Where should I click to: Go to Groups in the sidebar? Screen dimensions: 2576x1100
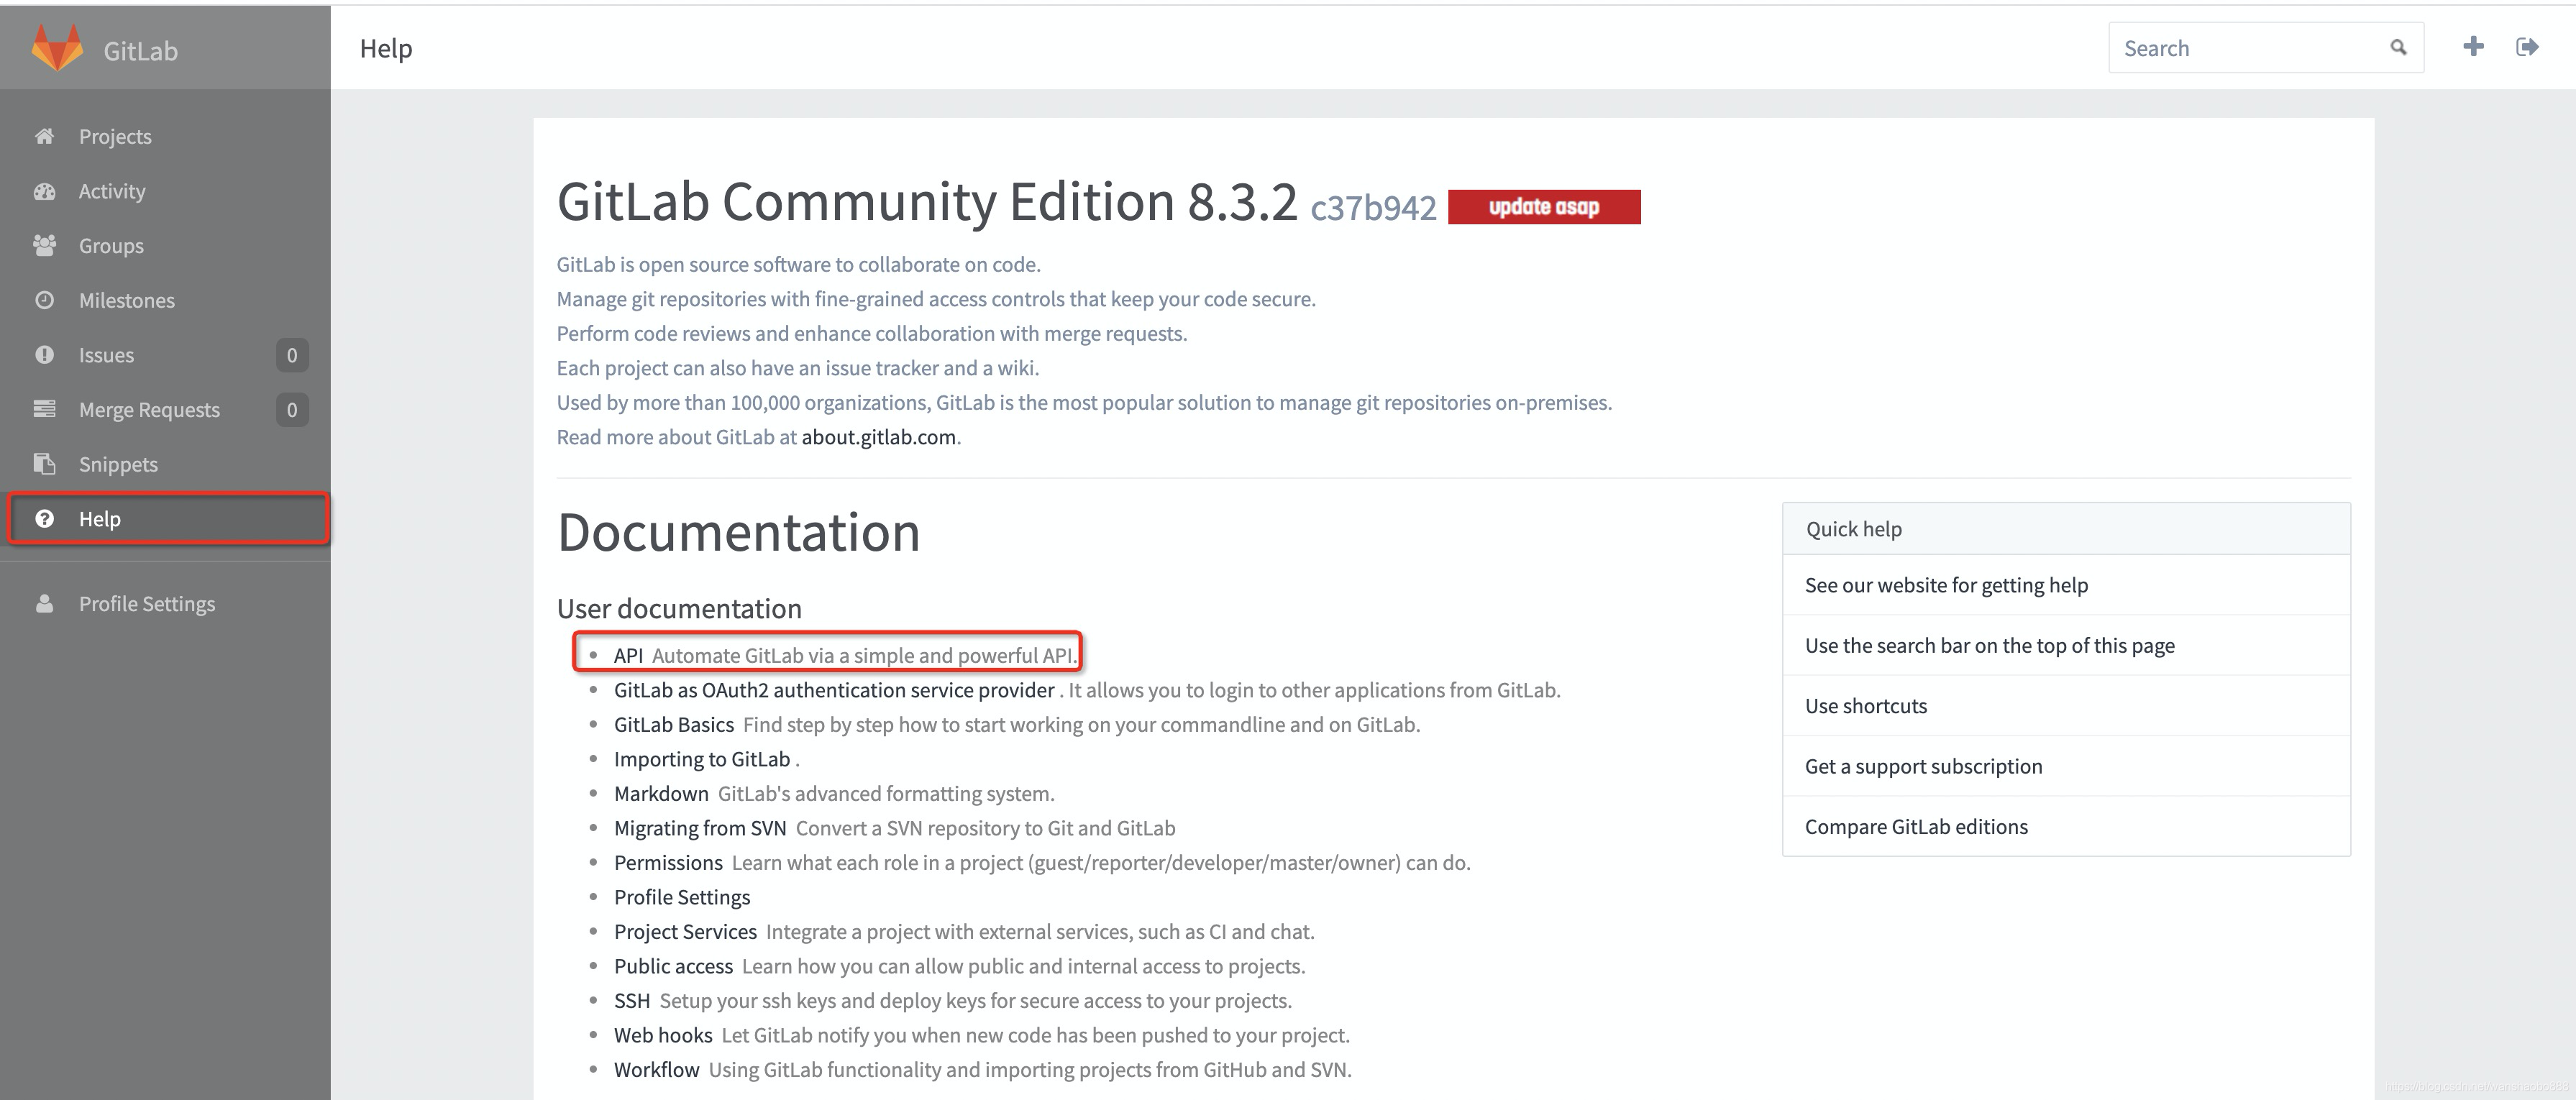pos(165,245)
